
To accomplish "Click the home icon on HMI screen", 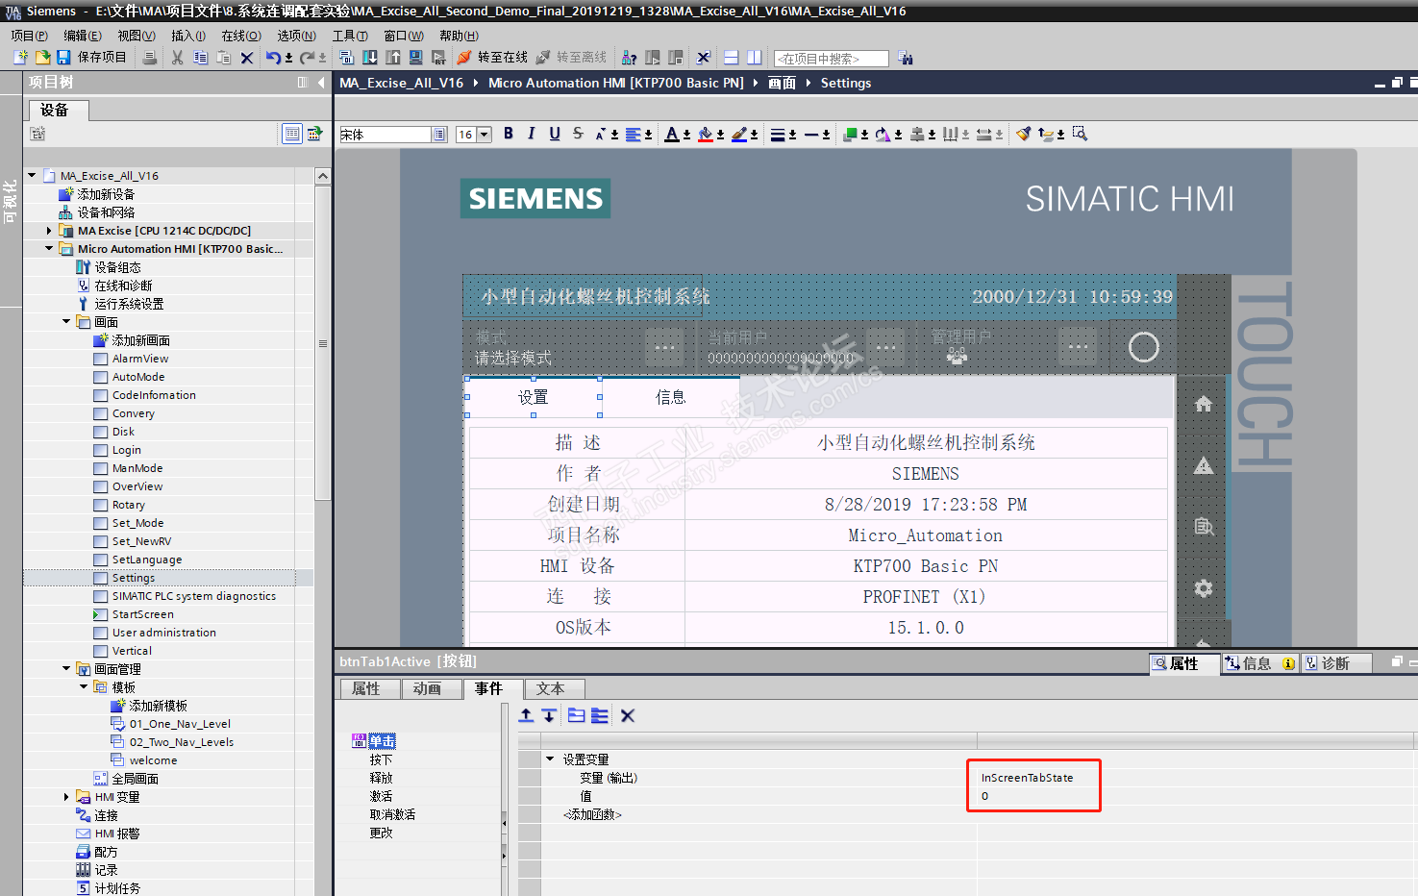I will [x=1204, y=405].
